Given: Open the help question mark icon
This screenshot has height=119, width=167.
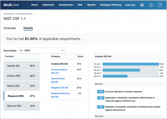Looking at the screenshot, I should point(160,5).
